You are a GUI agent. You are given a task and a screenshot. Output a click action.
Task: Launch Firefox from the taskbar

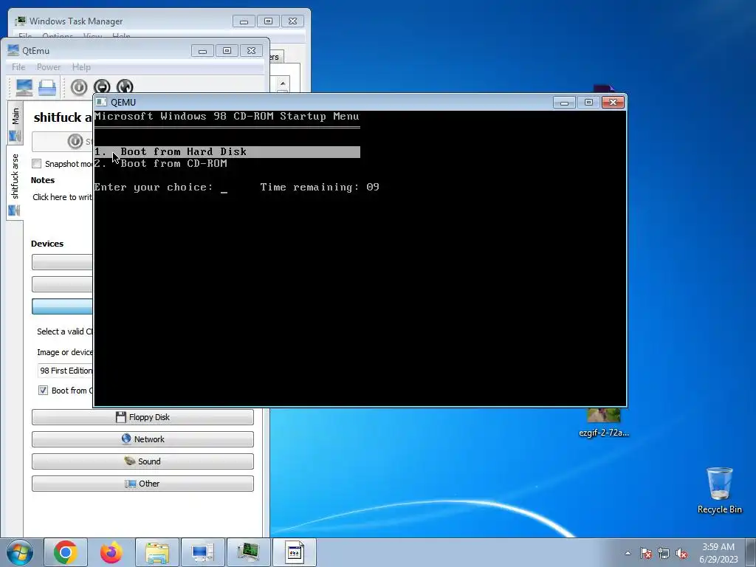pyautogui.click(x=111, y=552)
